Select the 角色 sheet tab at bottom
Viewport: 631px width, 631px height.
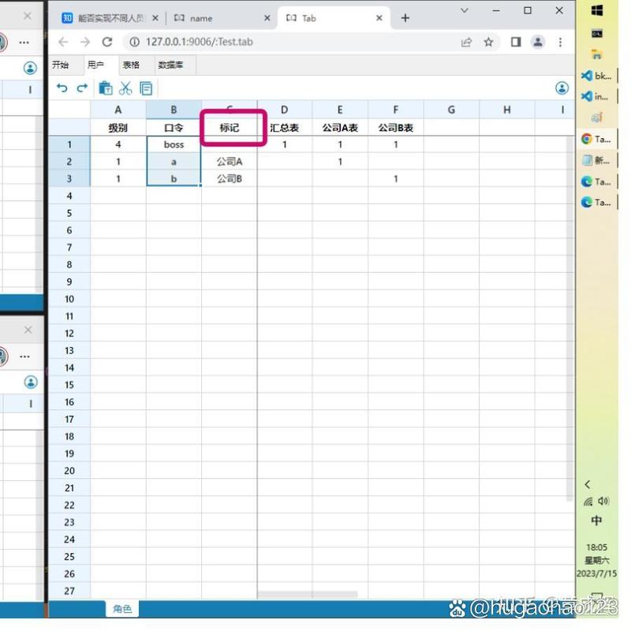[121, 608]
